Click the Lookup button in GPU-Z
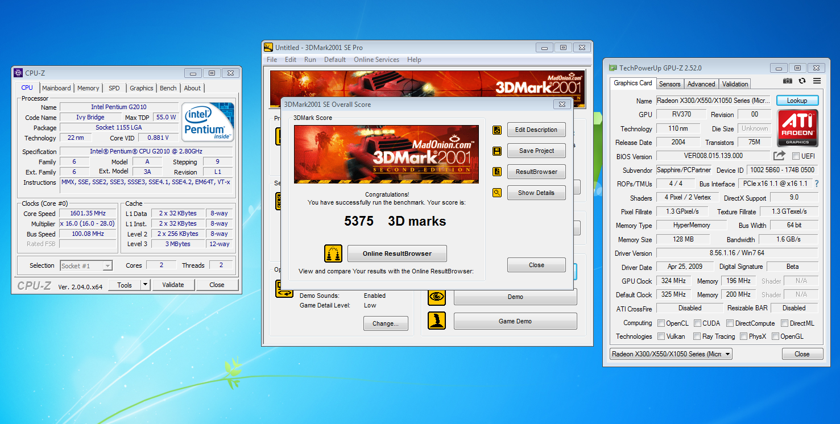840x424 pixels. pyautogui.click(x=797, y=101)
